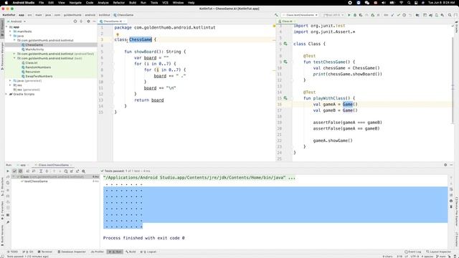The width and height of the screenshot is (459, 258).
Task: Click the Debug bug icon in top toolbar
Action: 355,15
